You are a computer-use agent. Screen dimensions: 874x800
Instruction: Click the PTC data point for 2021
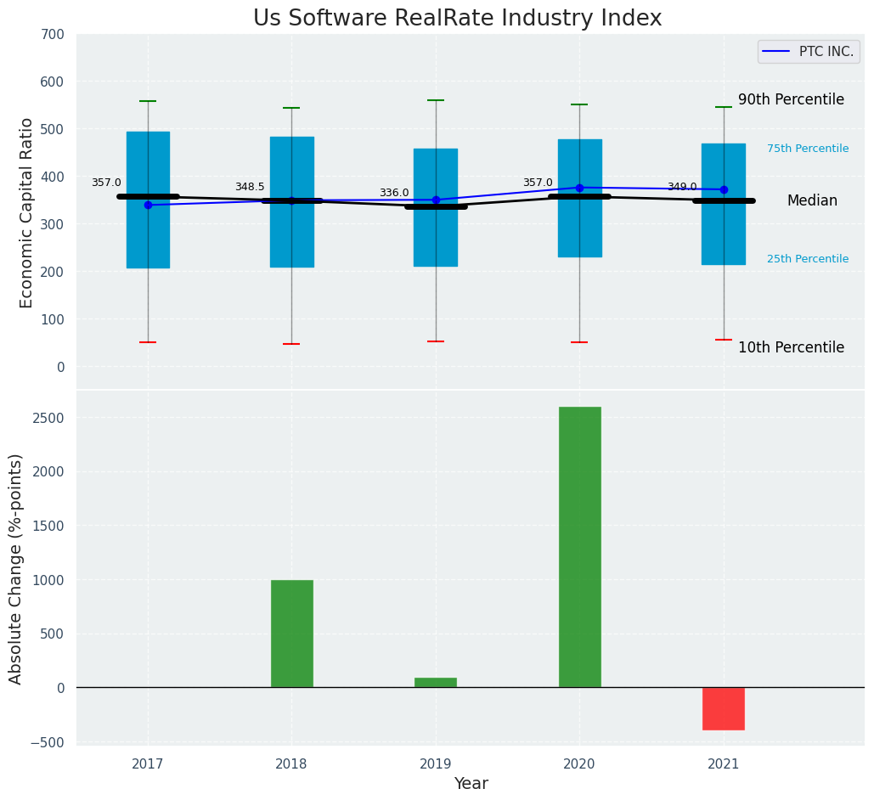[724, 189]
